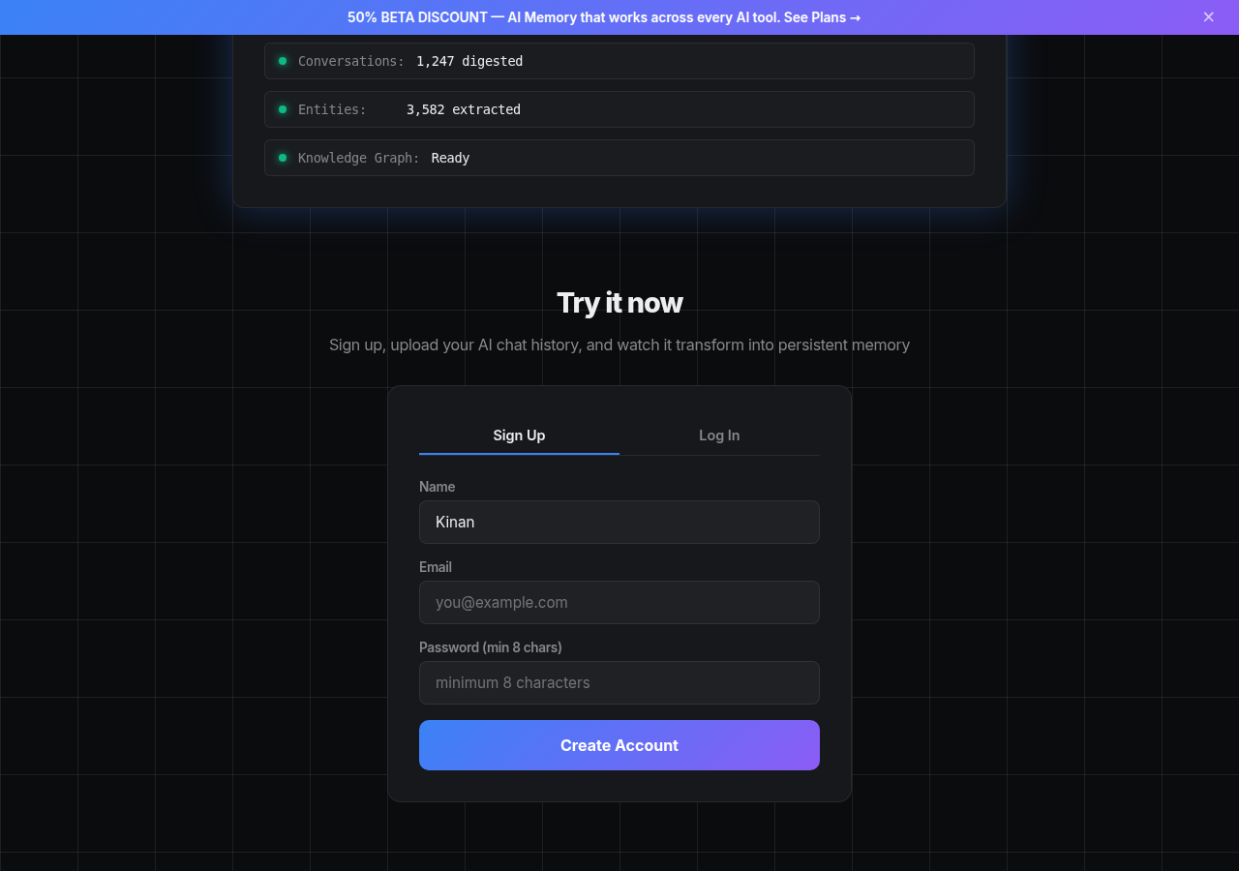The width and height of the screenshot is (1239, 871).
Task: Close the beta discount banner
Action: [1208, 17]
